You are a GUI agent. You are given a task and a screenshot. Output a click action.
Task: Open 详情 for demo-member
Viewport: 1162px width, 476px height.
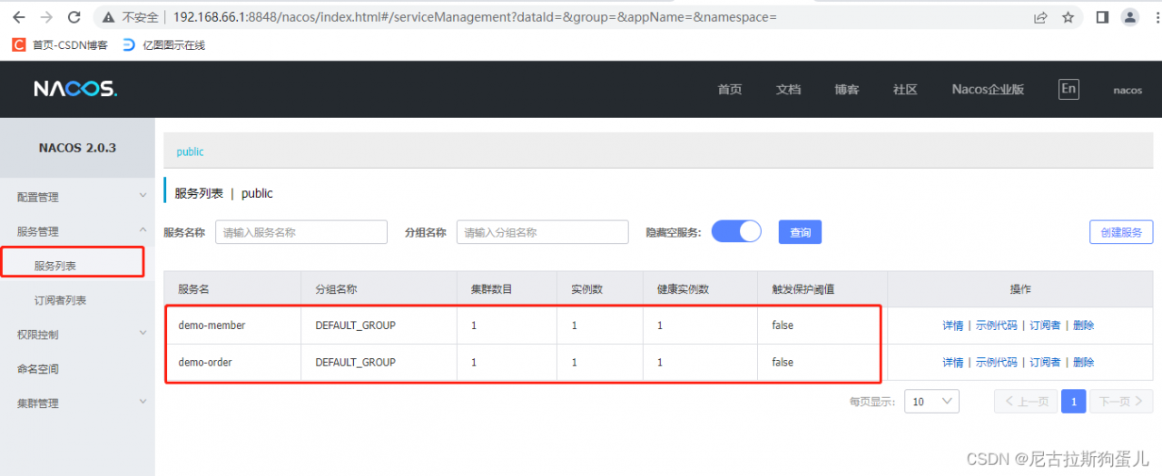point(953,325)
